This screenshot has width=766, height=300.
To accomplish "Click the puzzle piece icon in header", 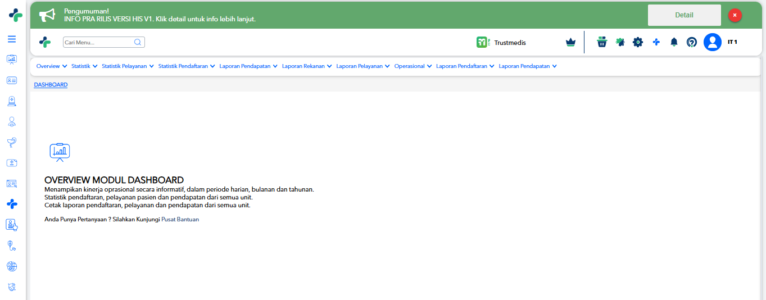I will (x=620, y=42).
